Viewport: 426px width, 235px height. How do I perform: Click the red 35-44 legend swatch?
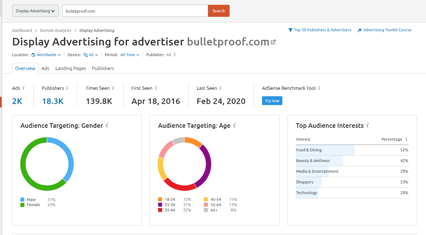(x=160, y=210)
